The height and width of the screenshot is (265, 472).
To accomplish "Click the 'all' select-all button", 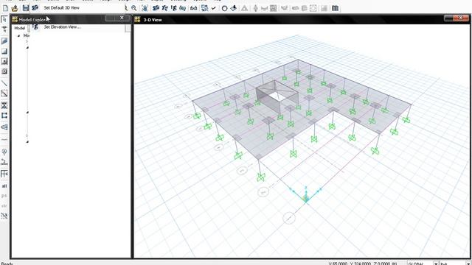I will click(x=4, y=186).
